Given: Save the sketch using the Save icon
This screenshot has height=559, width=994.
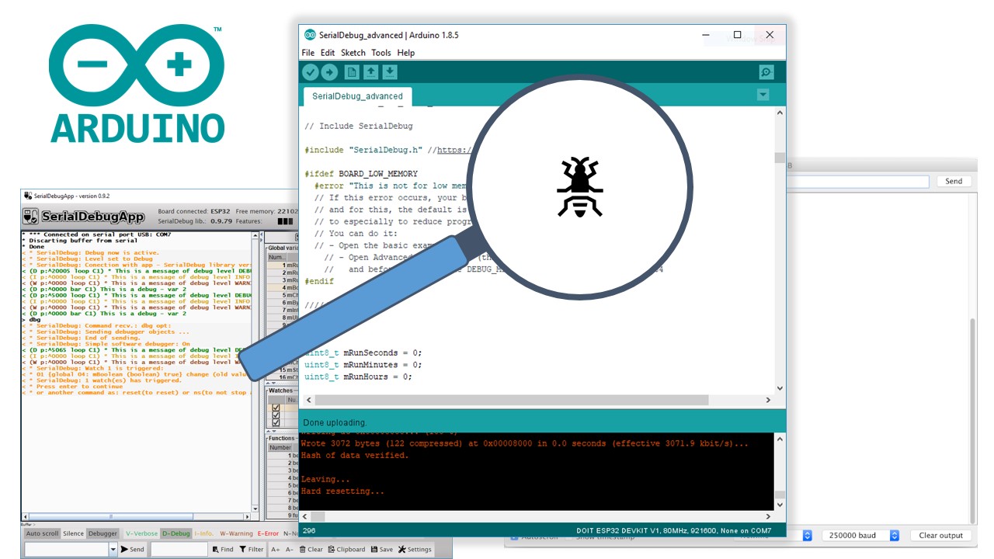Looking at the screenshot, I should 389,71.
